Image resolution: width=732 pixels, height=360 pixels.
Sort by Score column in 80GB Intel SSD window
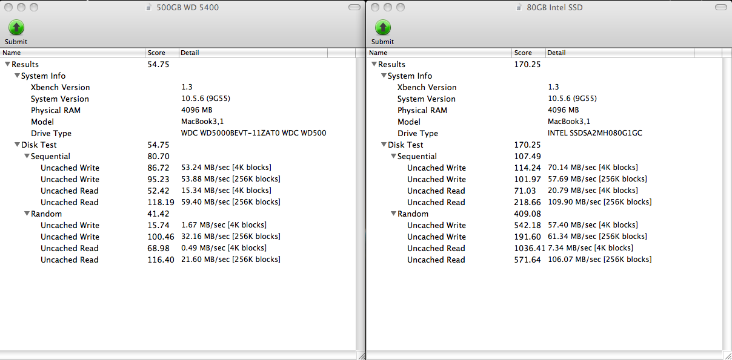(x=529, y=53)
